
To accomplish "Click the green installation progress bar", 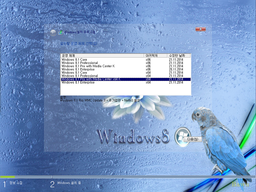I will tap(8, 177).
